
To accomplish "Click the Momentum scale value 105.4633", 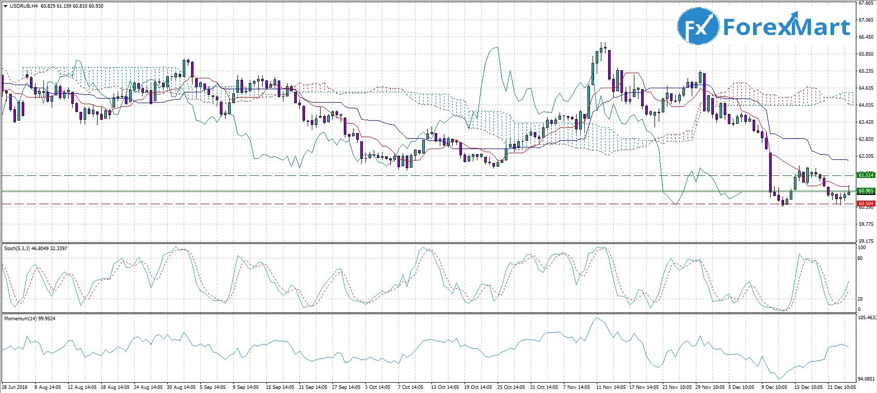I will coord(867,318).
